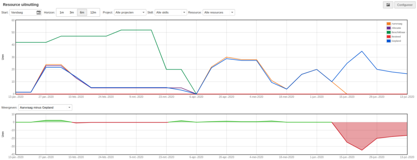Viewport: 417px width, 160px height.
Task: Toggle the red Besteed legend swatch
Action: coord(388,36)
